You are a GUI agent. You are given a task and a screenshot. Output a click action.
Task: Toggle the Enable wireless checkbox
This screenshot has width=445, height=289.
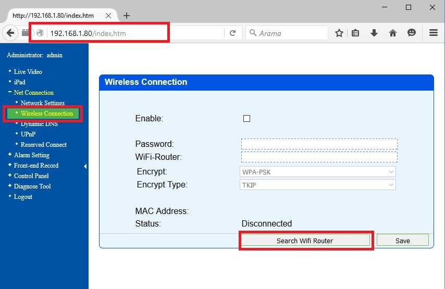[247, 118]
